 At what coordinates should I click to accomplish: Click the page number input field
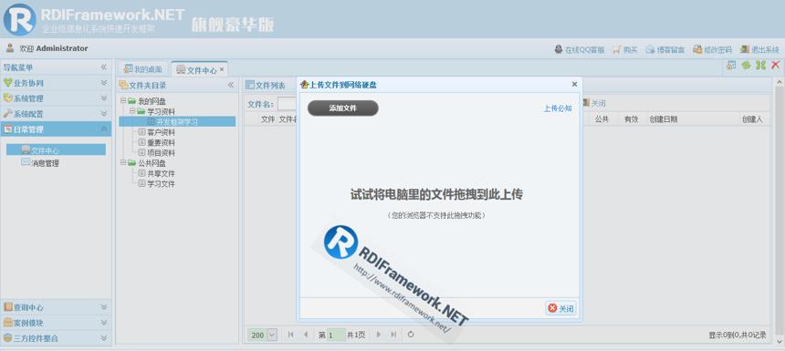point(336,335)
